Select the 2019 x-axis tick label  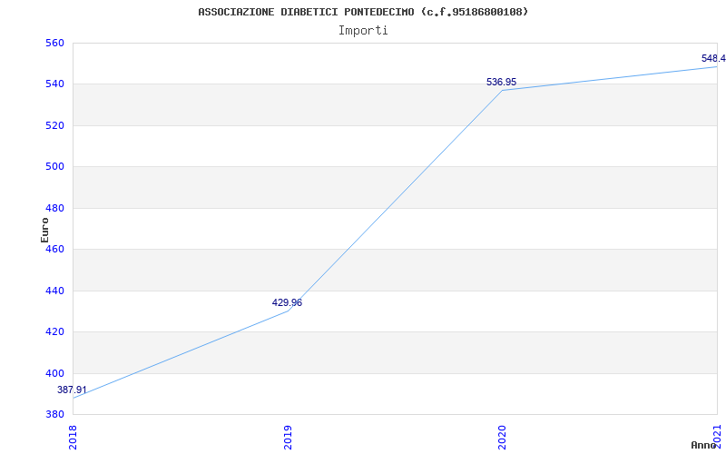[x=288, y=436]
